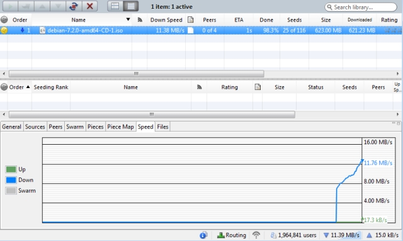Image resolution: width=403 pixels, height=241 pixels.
Task: Move torrent down with the down-arrow button
Action: click(58, 6)
